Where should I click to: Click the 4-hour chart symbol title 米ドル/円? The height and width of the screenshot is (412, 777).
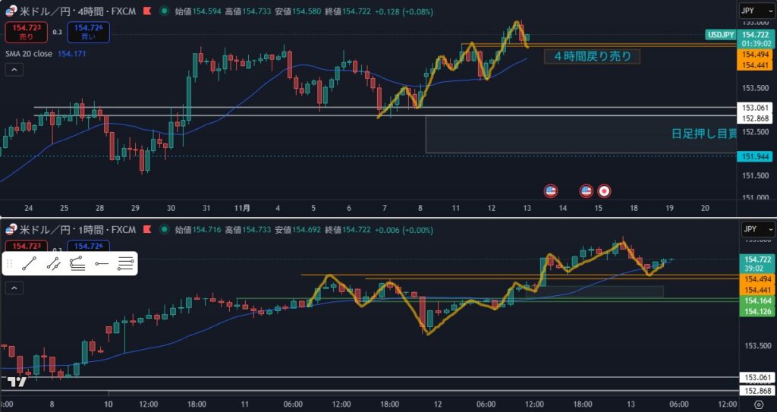[49, 12]
